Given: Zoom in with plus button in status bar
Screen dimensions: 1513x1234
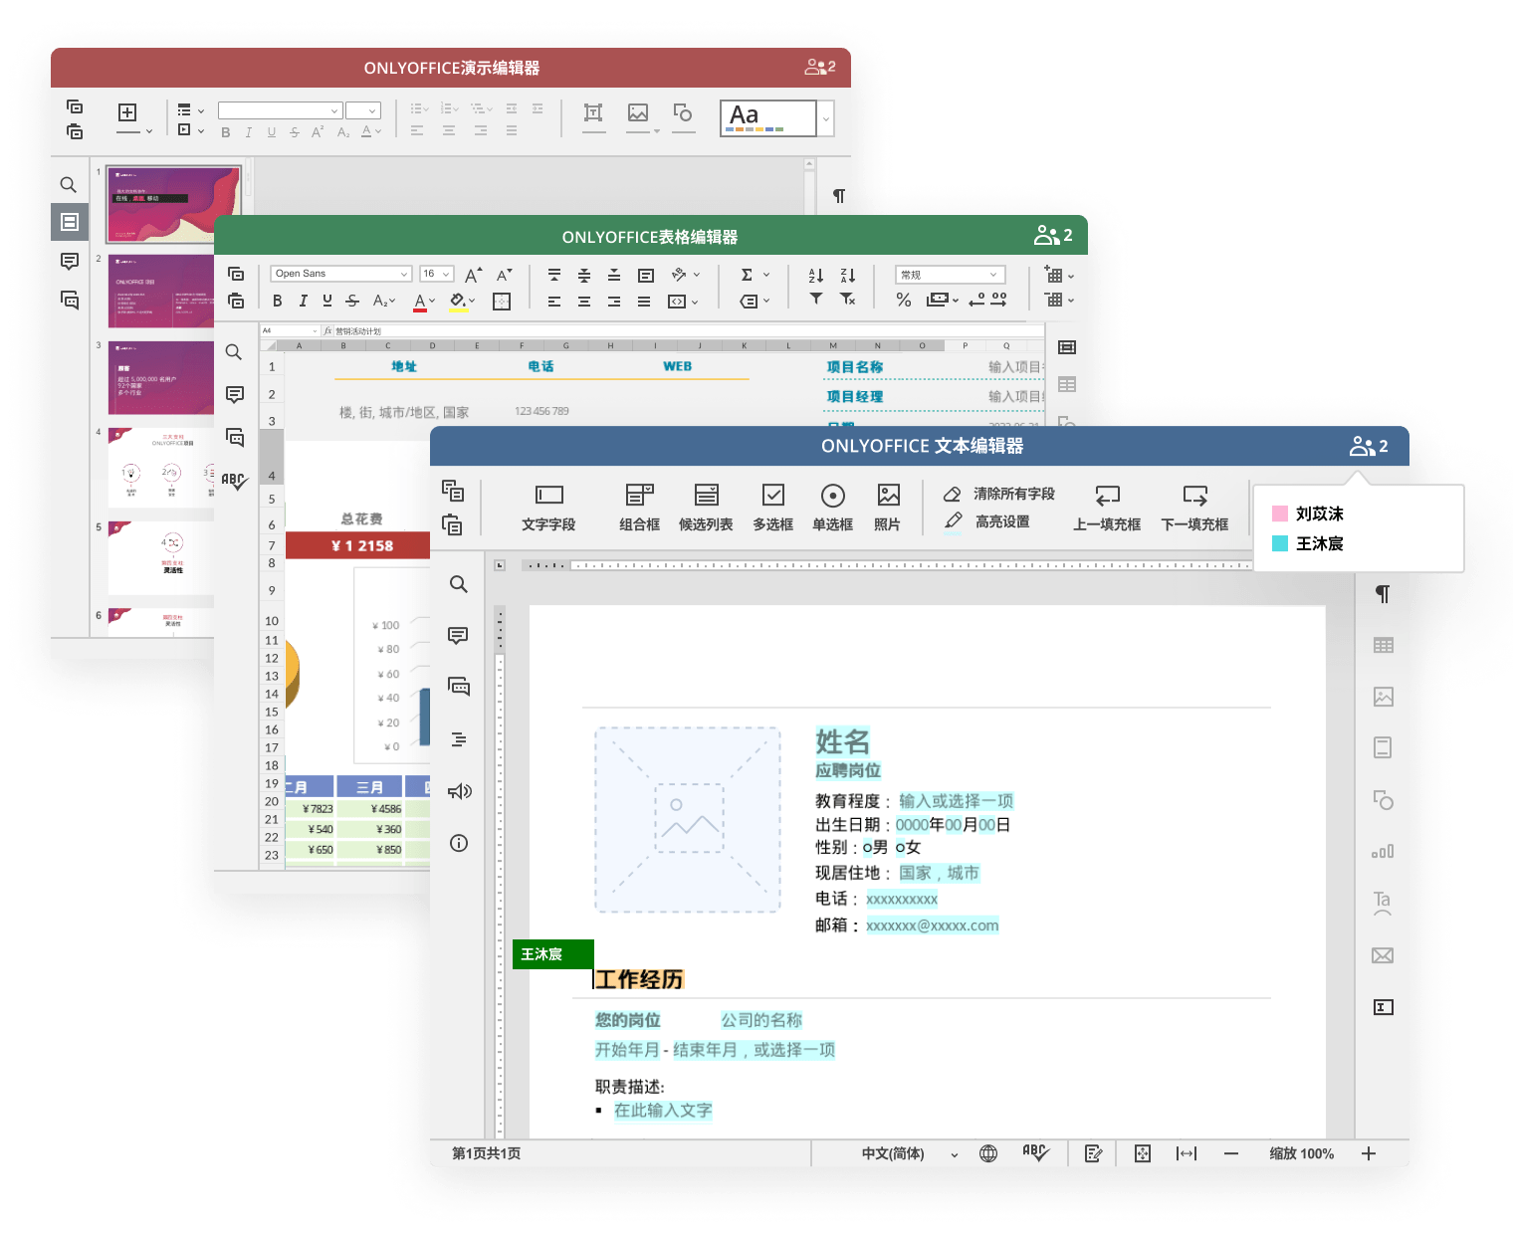Looking at the screenshot, I should click(x=1369, y=1153).
